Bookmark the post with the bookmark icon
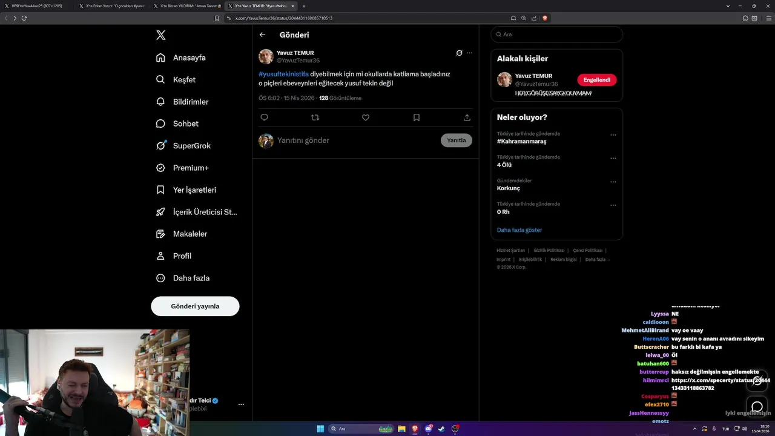Image resolution: width=775 pixels, height=436 pixels. click(417, 117)
